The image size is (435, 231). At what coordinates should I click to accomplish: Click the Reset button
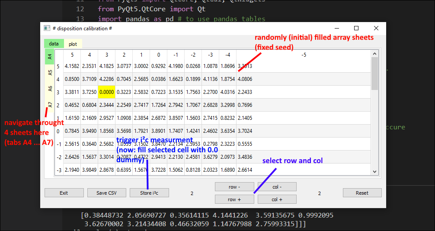pyautogui.click(x=362, y=192)
